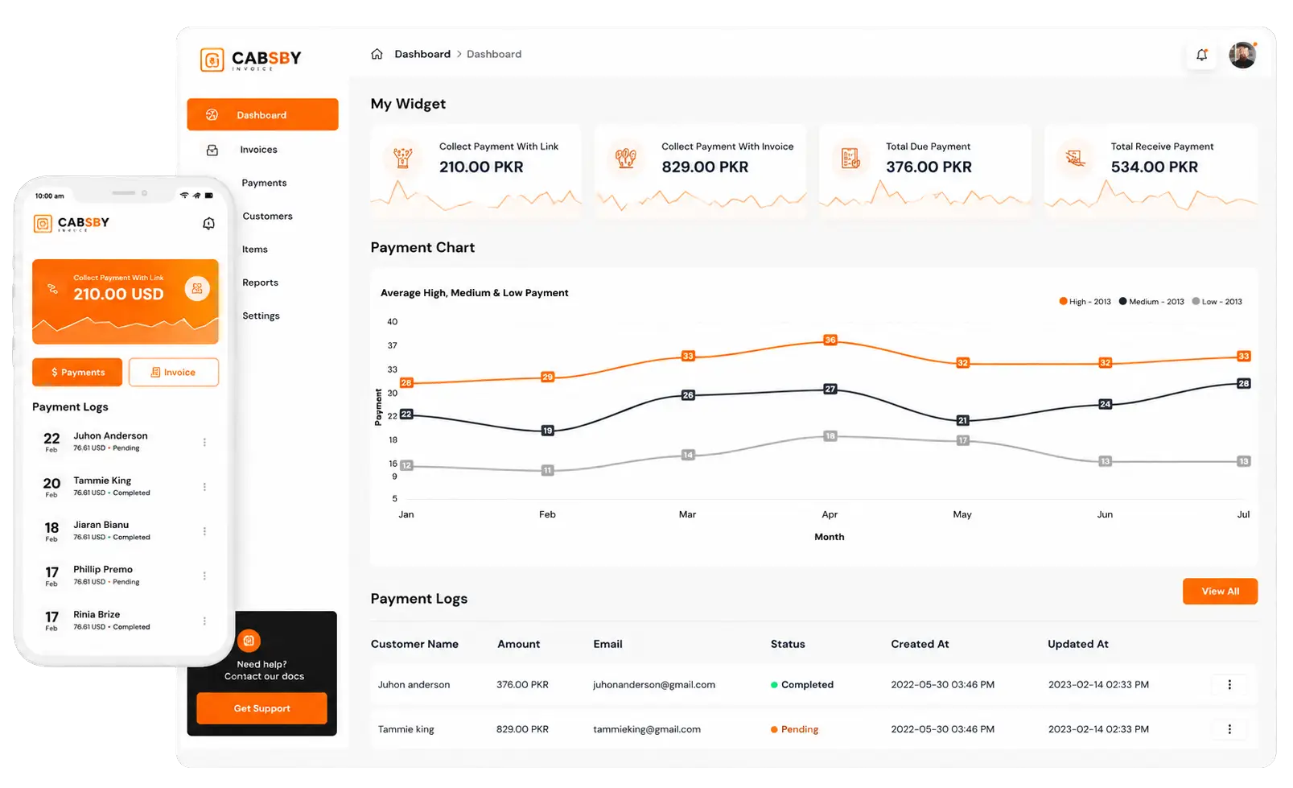1293x788 pixels.
Task: Open the user profile avatar
Action: pos(1242,55)
